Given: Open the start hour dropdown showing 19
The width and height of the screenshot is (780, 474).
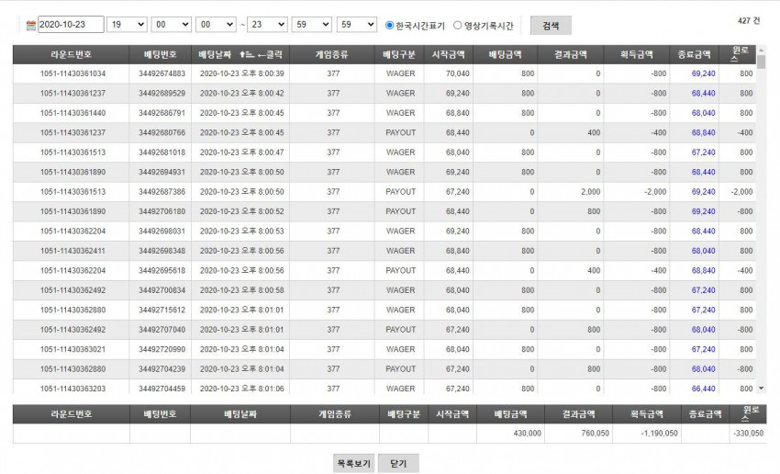Looking at the screenshot, I should tap(127, 25).
